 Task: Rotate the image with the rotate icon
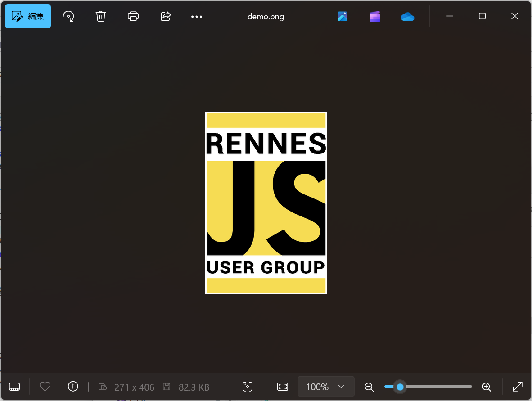pyautogui.click(x=68, y=16)
